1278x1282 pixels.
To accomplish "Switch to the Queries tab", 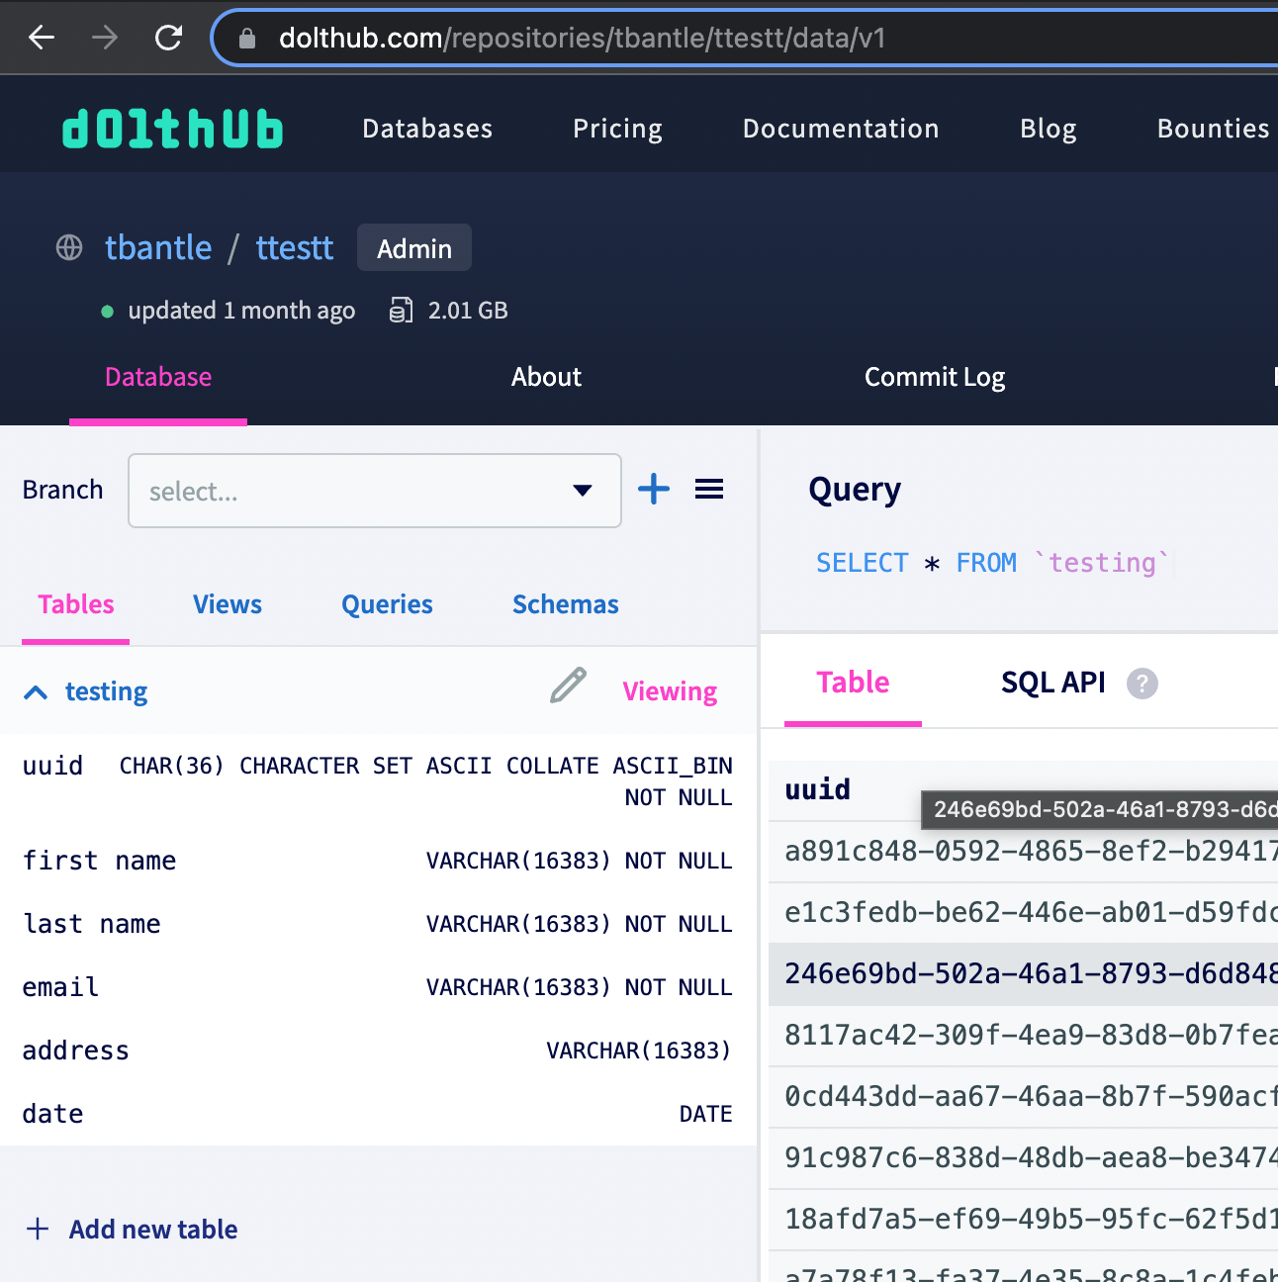I will coord(387,604).
